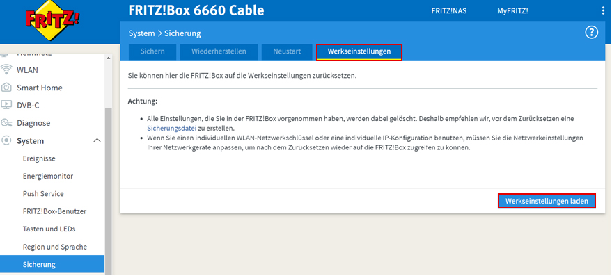Select the Werkseinstellungen tab
Viewport: 612px width, 278px height.
click(x=359, y=52)
